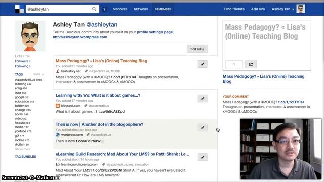This screenshot has width=324, height=182.
Task: Edit the Then is now link pencil icon
Action: [x=202, y=127]
